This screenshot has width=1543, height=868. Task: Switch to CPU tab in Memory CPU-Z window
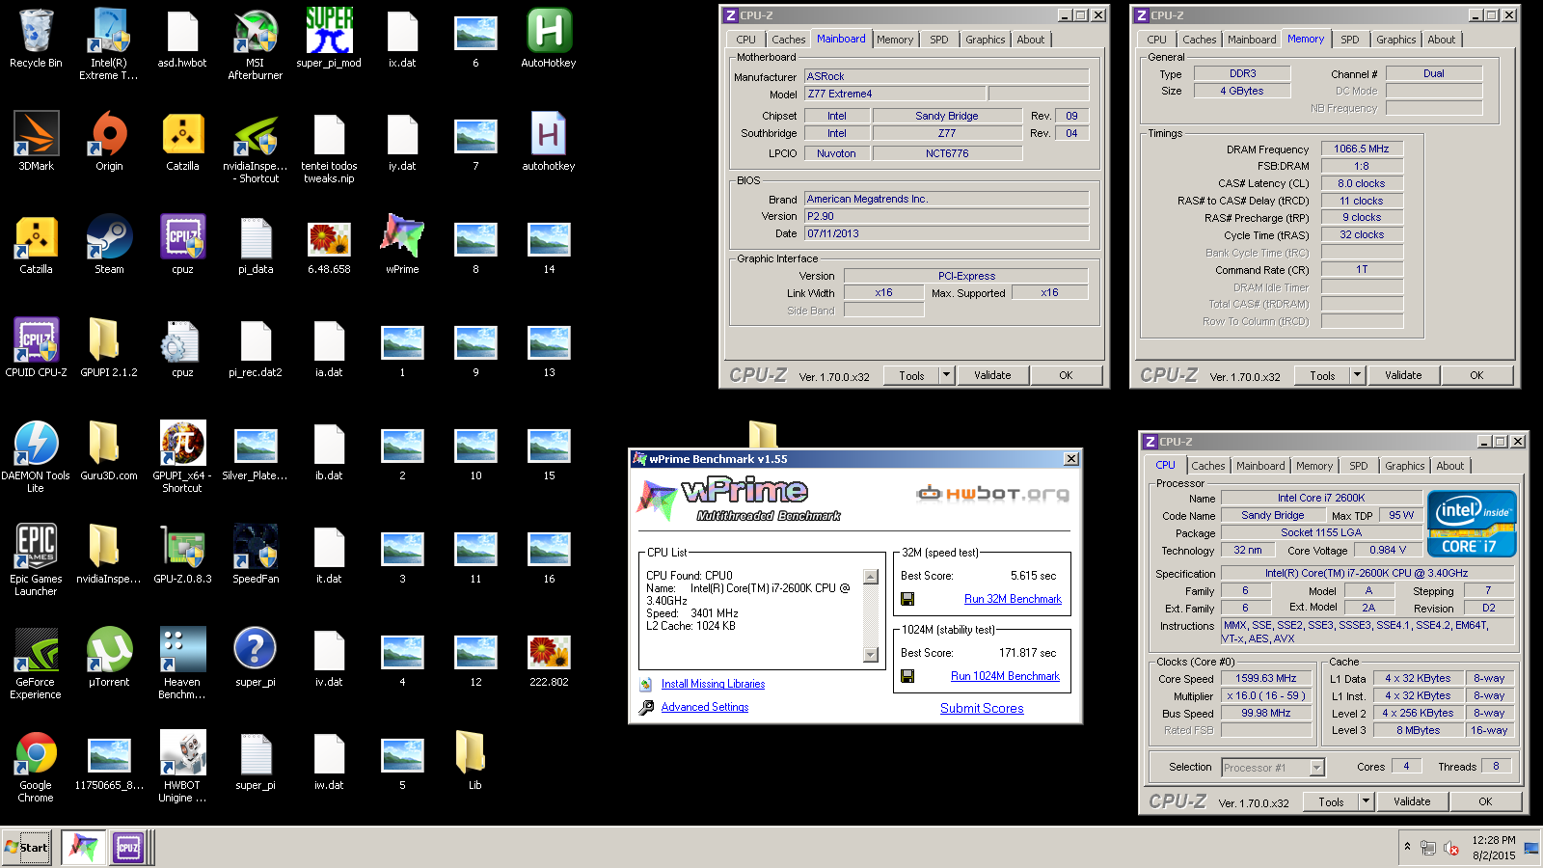[1157, 40]
